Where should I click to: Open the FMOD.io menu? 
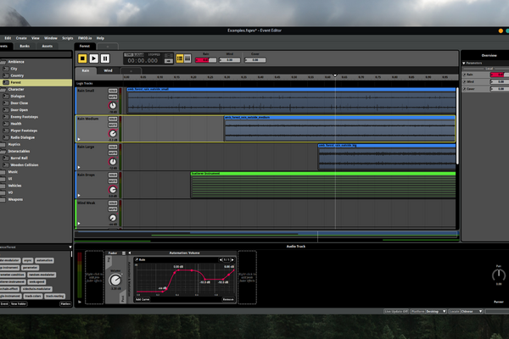[85, 38]
